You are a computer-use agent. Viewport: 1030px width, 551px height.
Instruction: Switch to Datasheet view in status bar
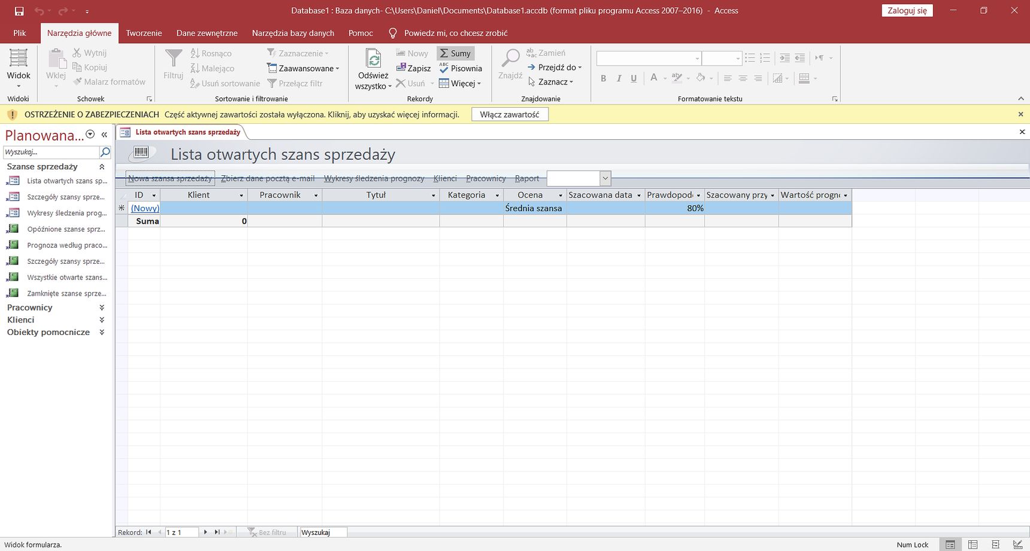pyautogui.click(x=973, y=544)
